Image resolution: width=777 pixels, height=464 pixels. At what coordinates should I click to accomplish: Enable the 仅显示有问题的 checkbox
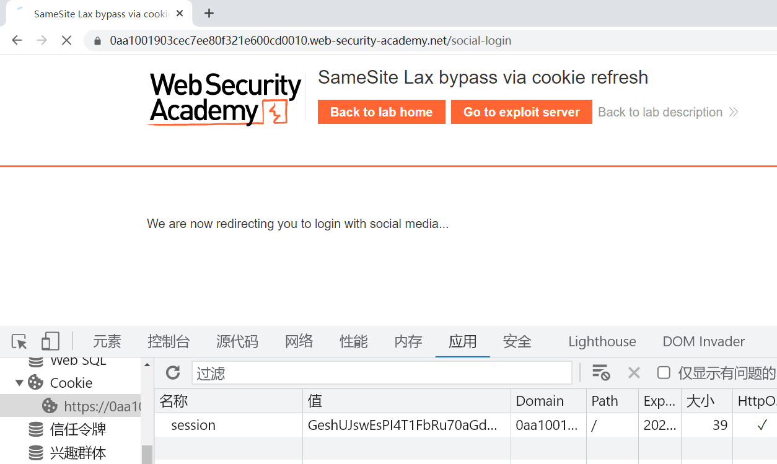coord(664,372)
